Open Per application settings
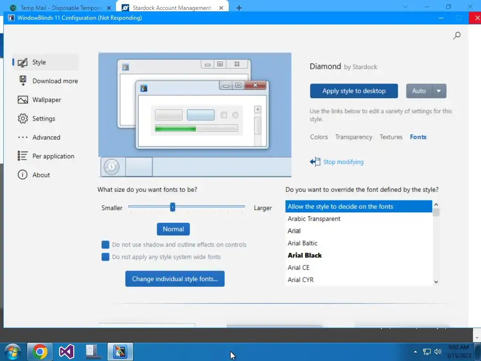The height and width of the screenshot is (361, 481). click(x=54, y=156)
